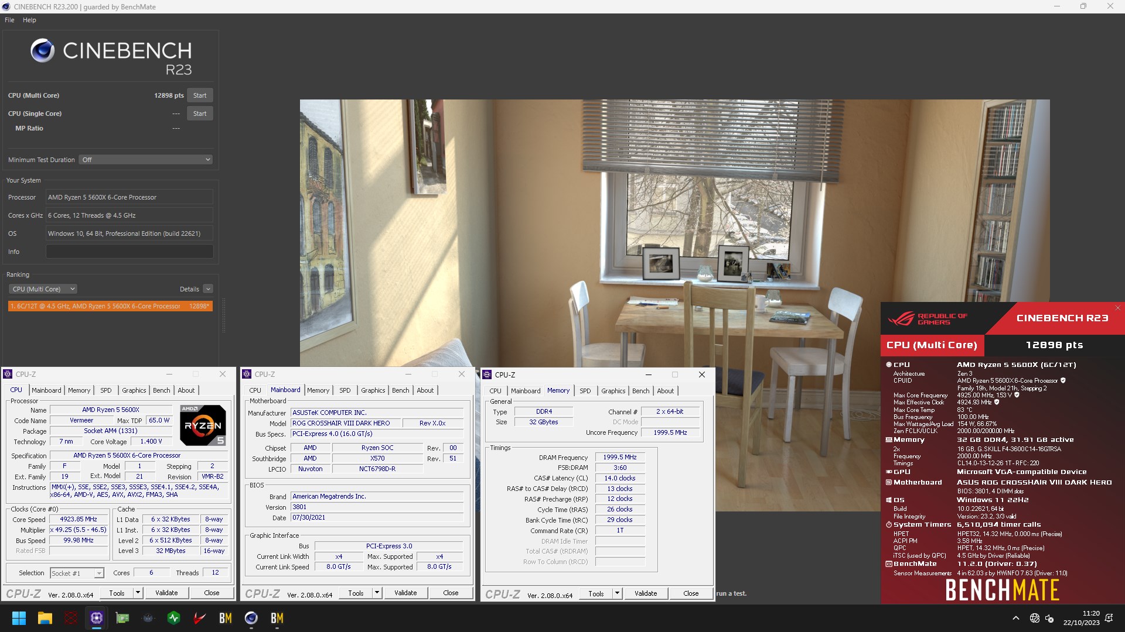Image resolution: width=1125 pixels, height=632 pixels.
Task: Open About tab in left CPU-Z window
Action: pos(186,390)
